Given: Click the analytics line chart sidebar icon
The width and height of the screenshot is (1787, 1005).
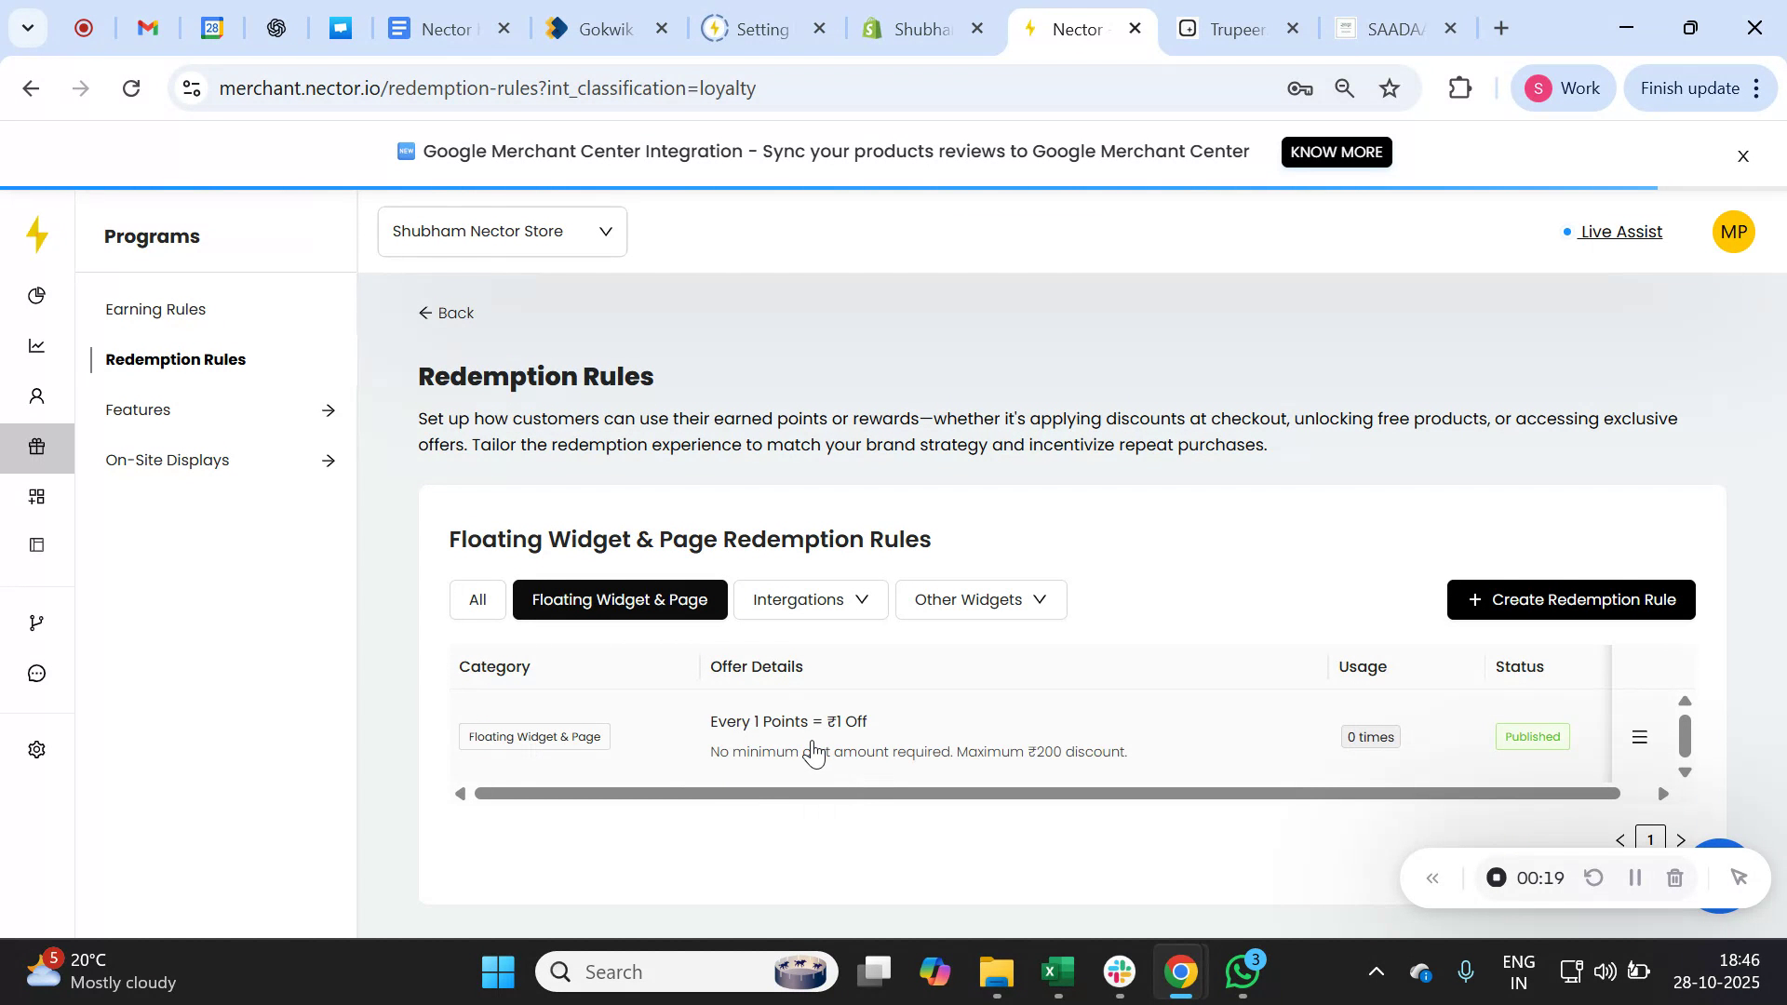Looking at the screenshot, I should coord(36,346).
